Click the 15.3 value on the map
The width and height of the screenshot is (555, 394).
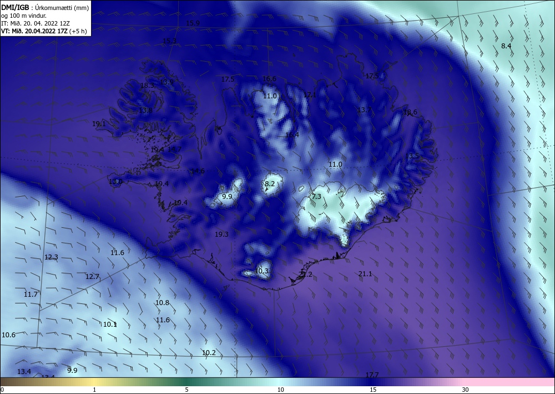coord(169,41)
